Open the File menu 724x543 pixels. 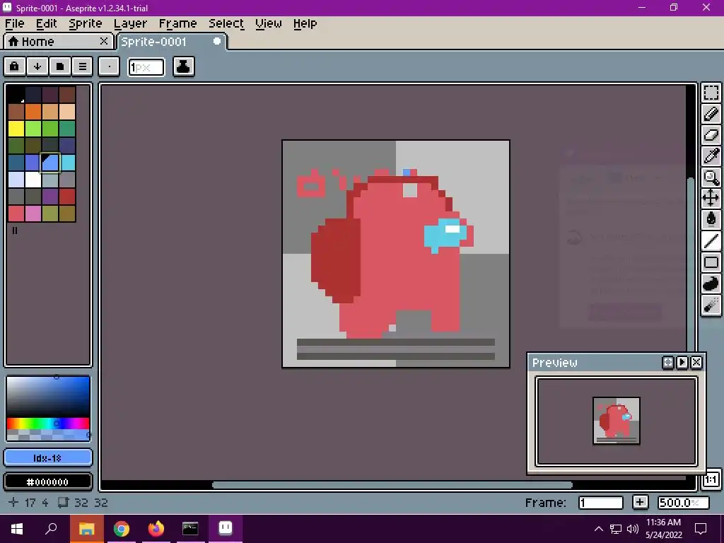15,23
